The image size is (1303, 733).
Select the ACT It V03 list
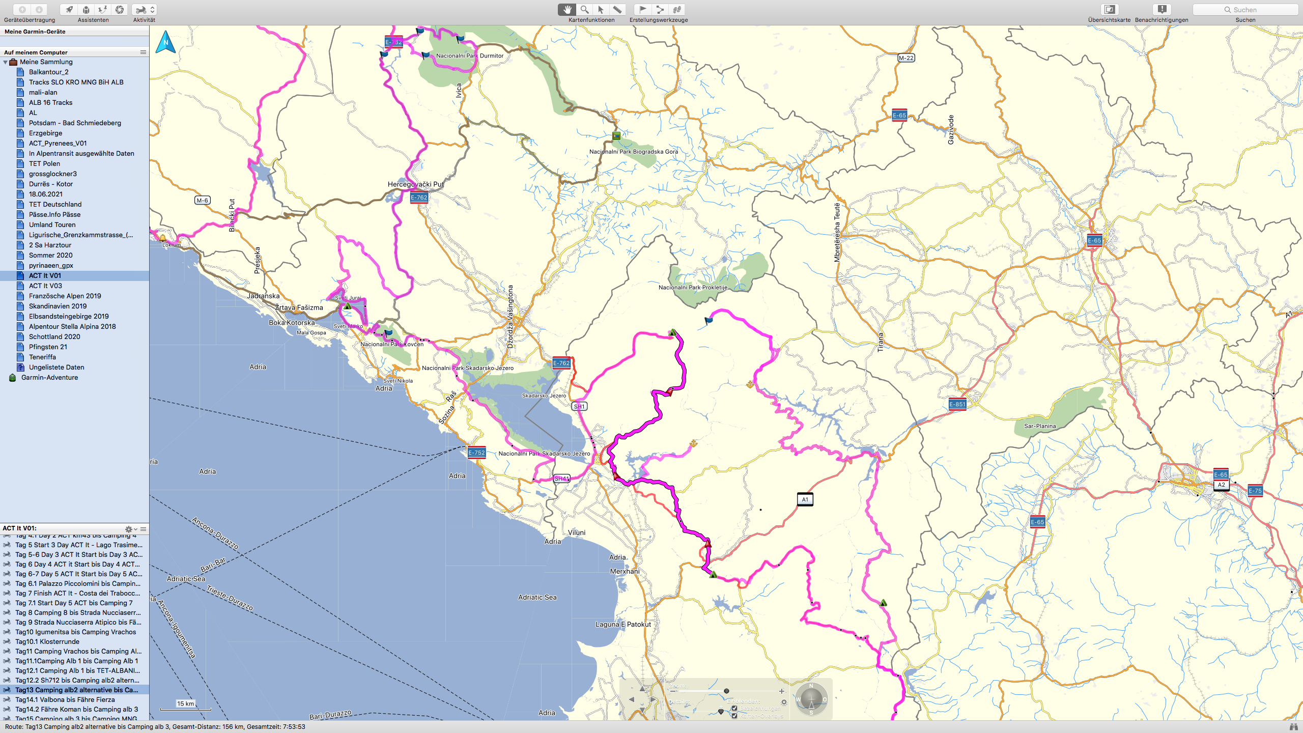pyautogui.click(x=74, y=286)
